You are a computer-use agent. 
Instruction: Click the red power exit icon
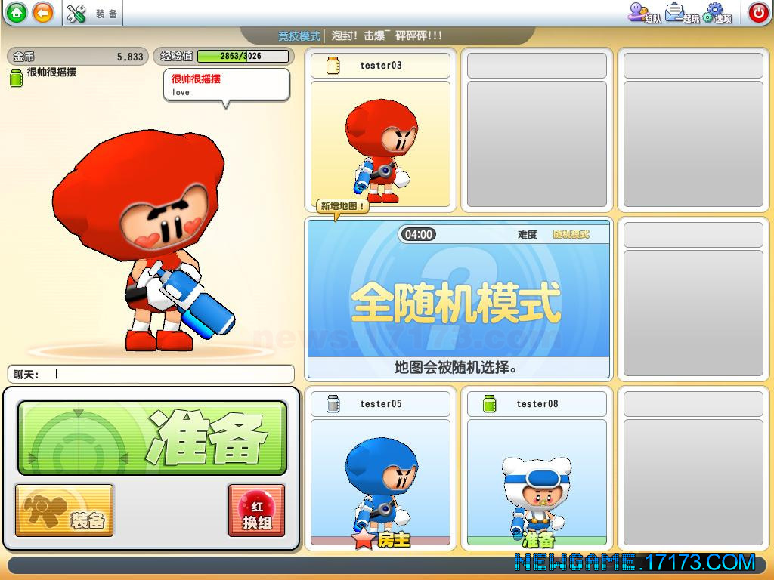[758, 12]
